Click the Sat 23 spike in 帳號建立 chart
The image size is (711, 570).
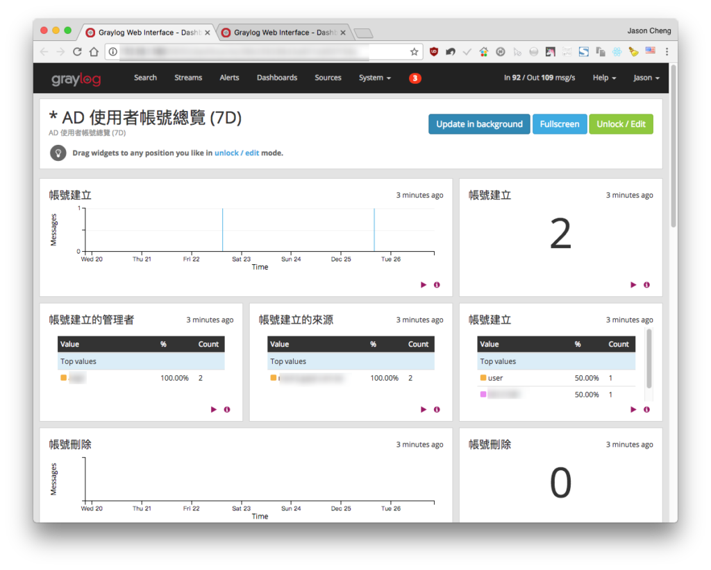(223, 230)
